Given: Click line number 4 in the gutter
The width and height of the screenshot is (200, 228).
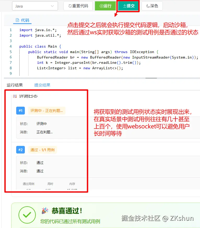Looking at the screenshot, I should click(x=11, y=46).
